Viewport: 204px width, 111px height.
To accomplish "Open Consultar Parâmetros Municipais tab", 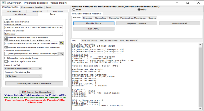I will pos(127,18).
